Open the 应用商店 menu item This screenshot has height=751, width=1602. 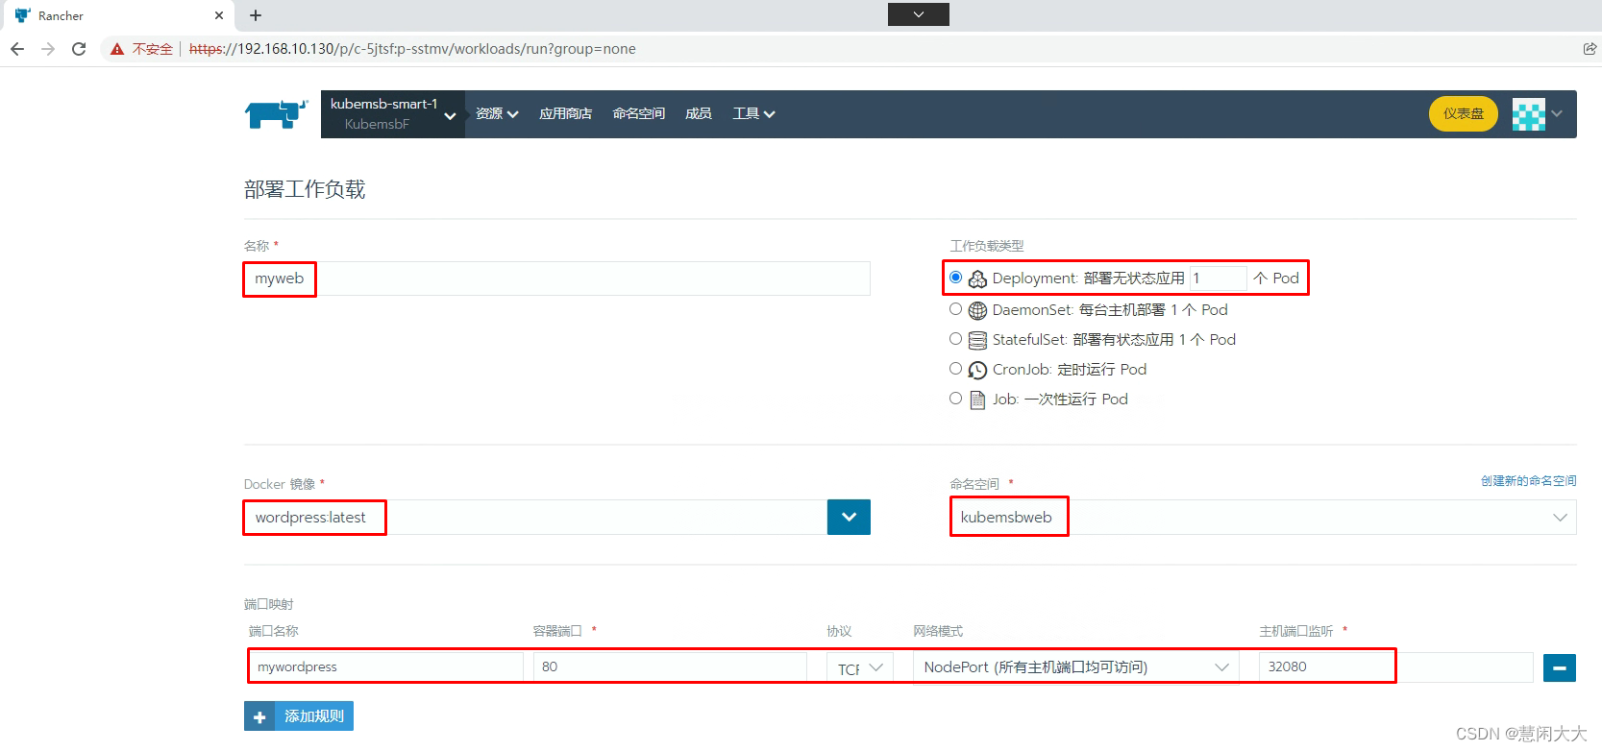(x=565, y=114)
